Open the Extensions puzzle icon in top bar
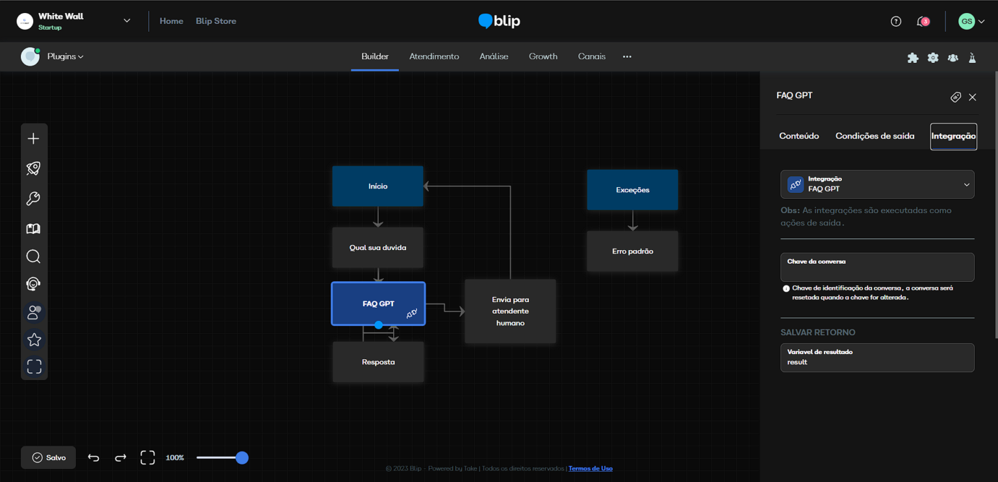The height and width of the screenshot is (482, 998). (x=913, y=57)
